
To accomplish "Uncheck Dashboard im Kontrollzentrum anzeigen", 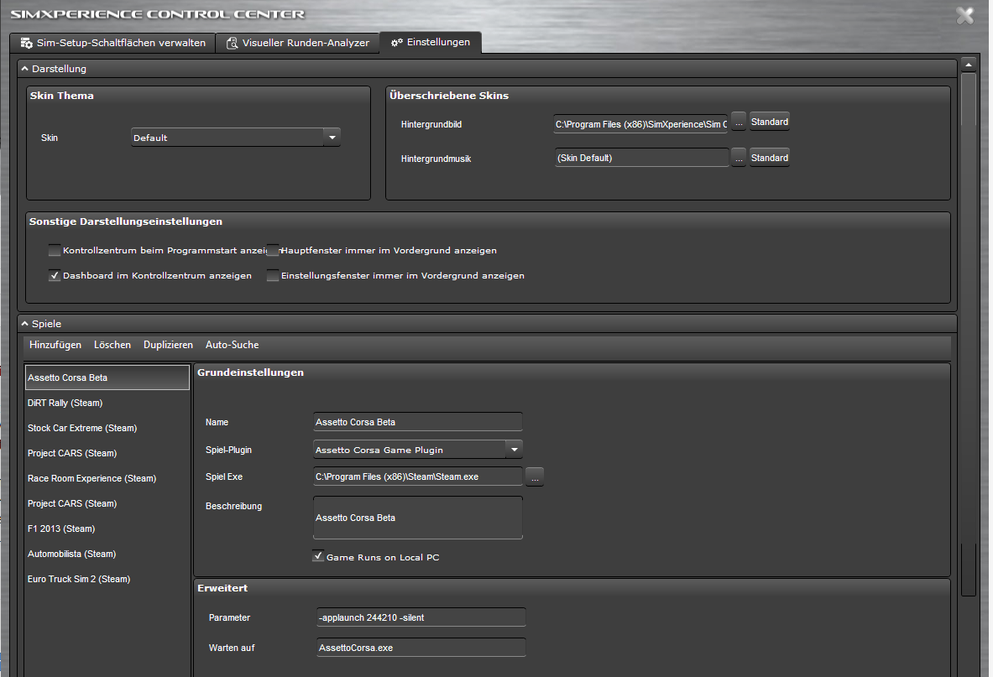I will (55, 275).
